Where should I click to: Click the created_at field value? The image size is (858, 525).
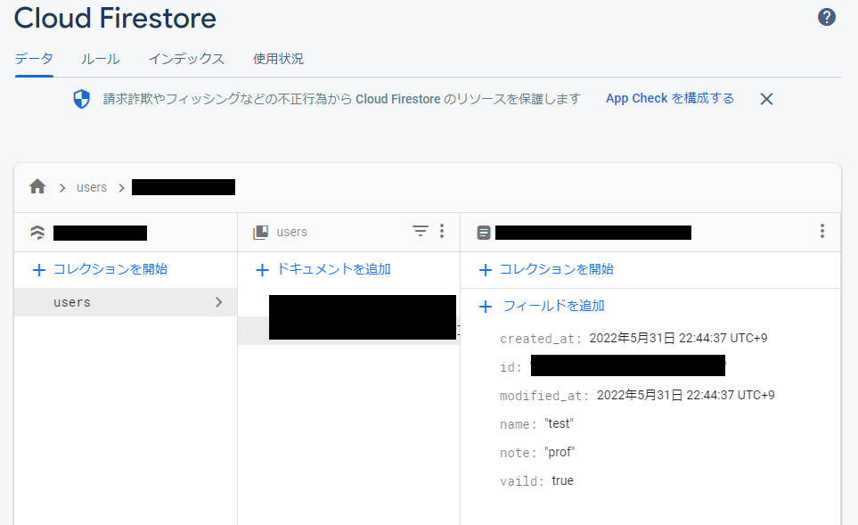(x=678, y=339)
